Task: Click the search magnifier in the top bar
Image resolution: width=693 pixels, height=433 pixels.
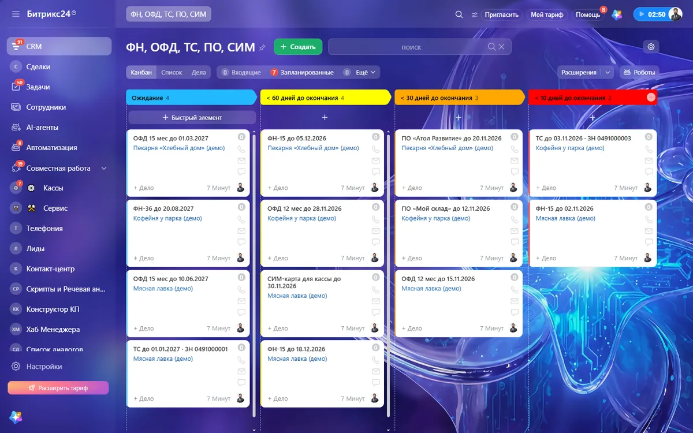Action: click(459, 14)
